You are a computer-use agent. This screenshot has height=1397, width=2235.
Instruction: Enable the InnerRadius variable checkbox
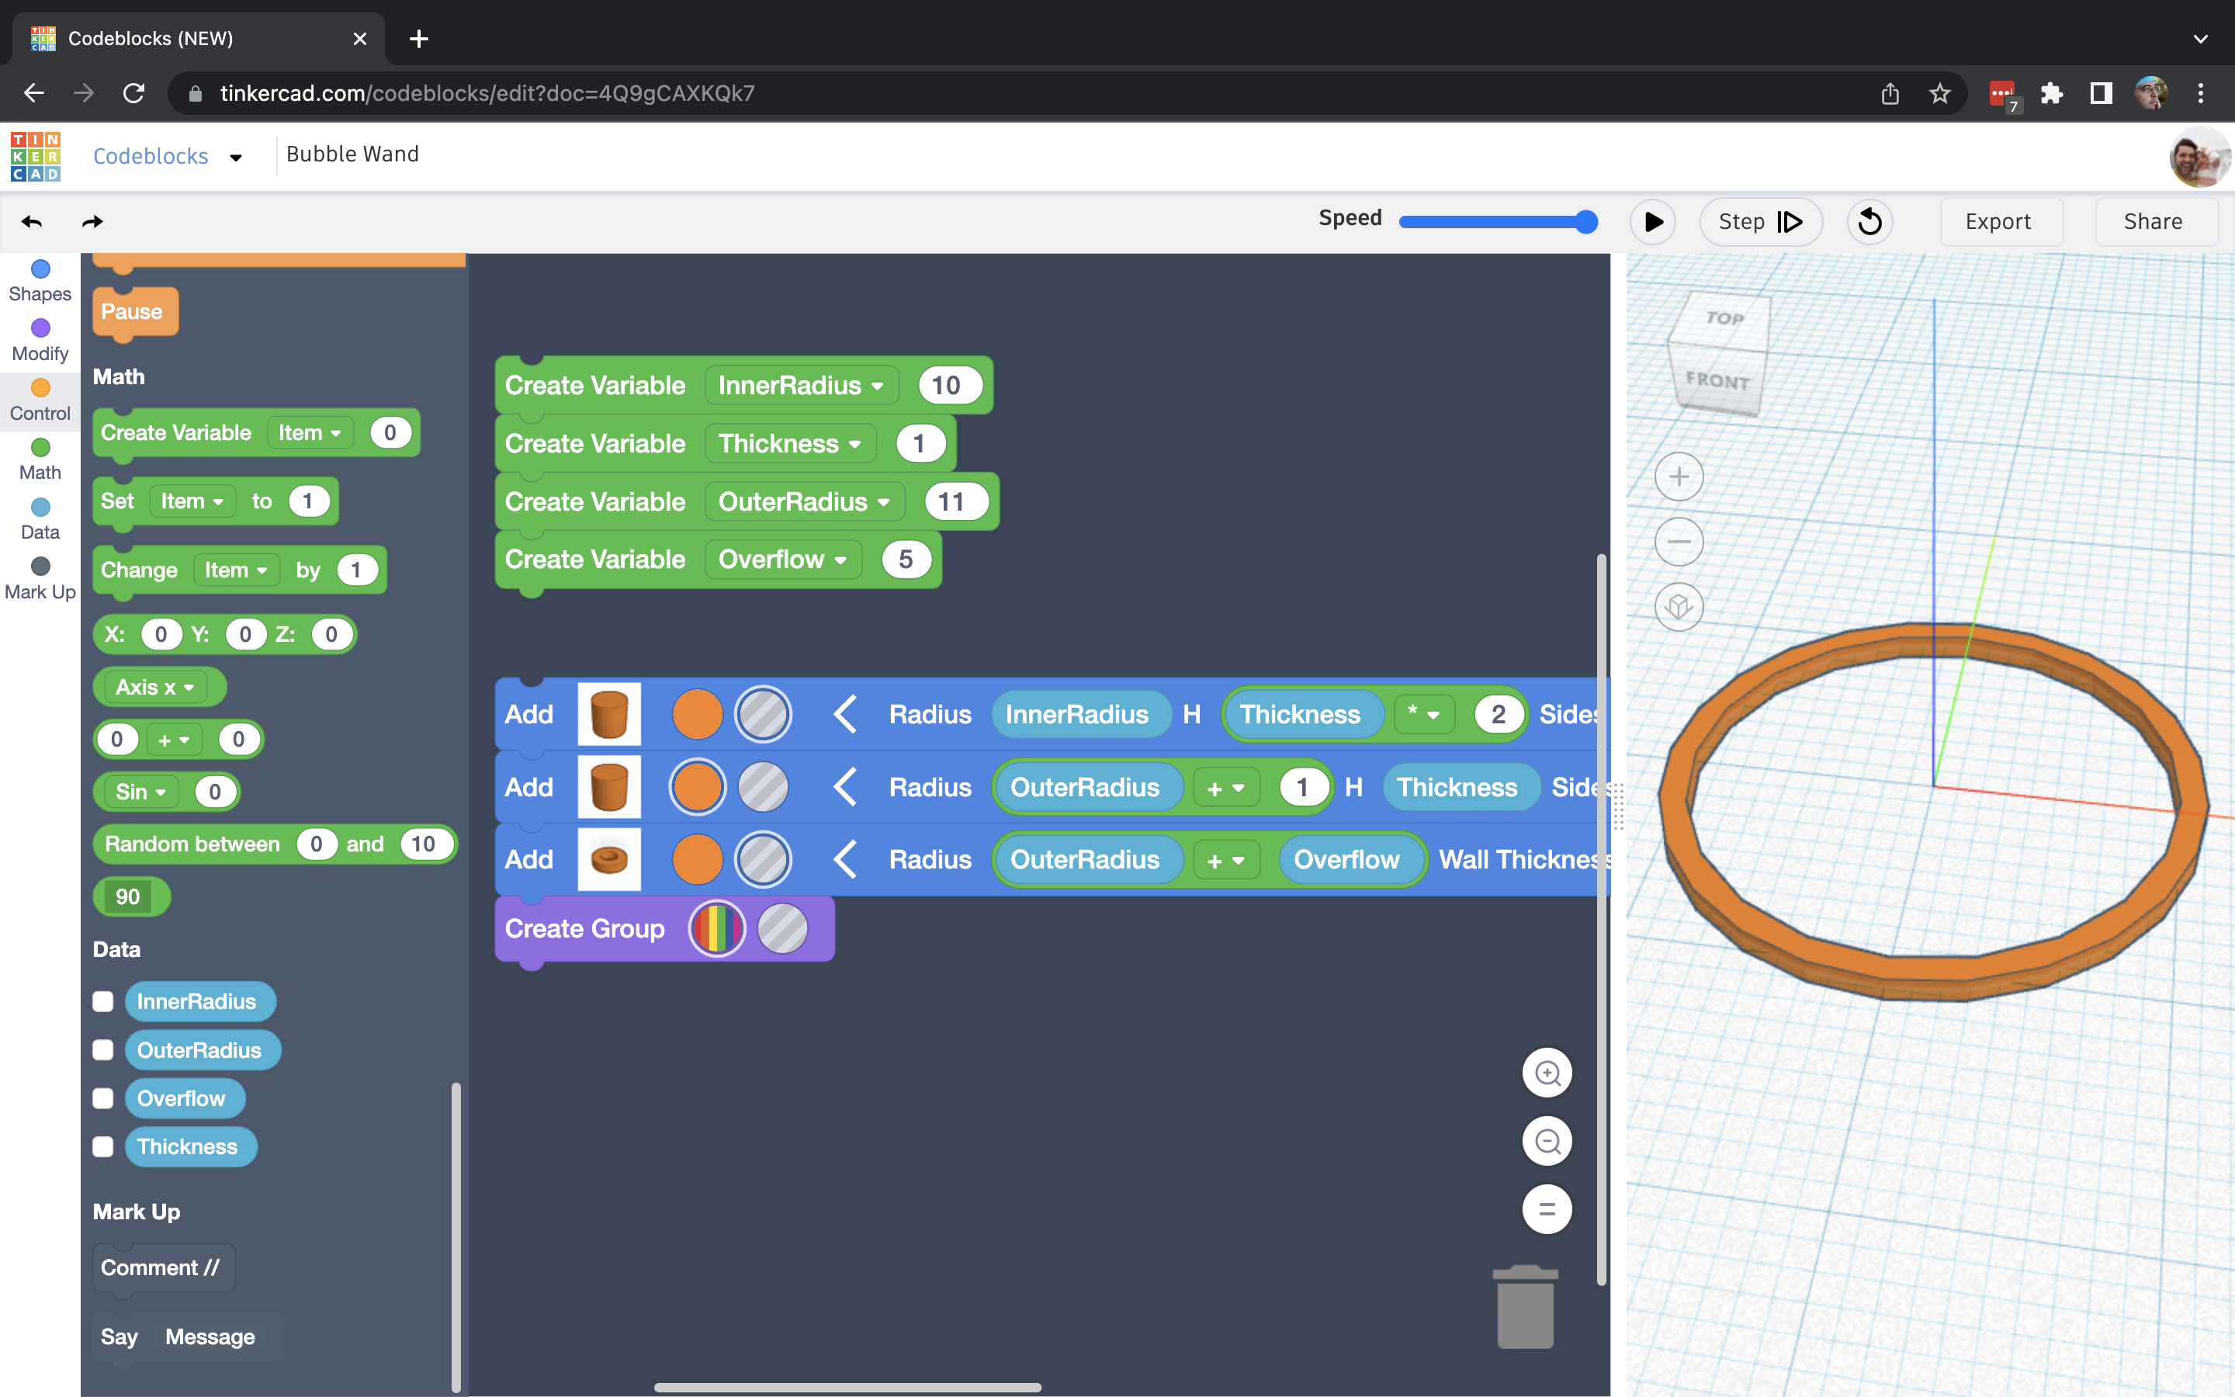point(103,1001)
